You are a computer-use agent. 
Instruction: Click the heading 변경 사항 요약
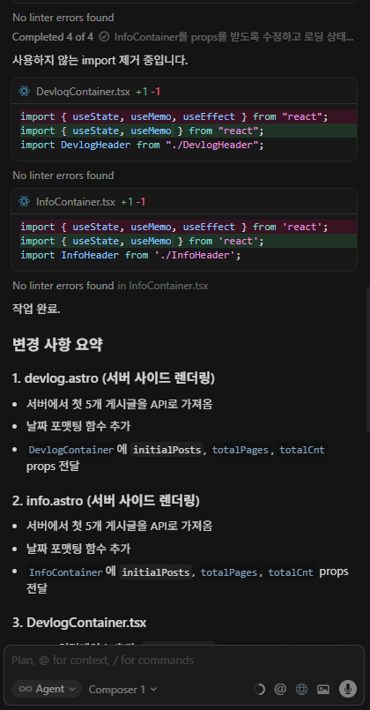[57, 345]
